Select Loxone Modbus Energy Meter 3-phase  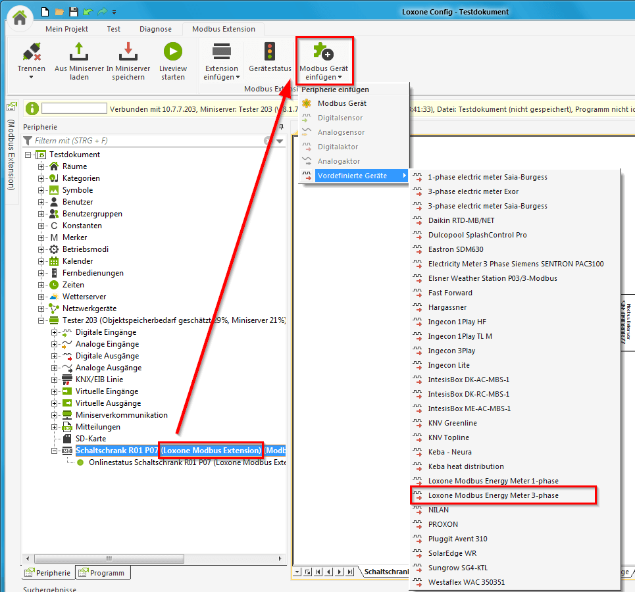[493, 495]
